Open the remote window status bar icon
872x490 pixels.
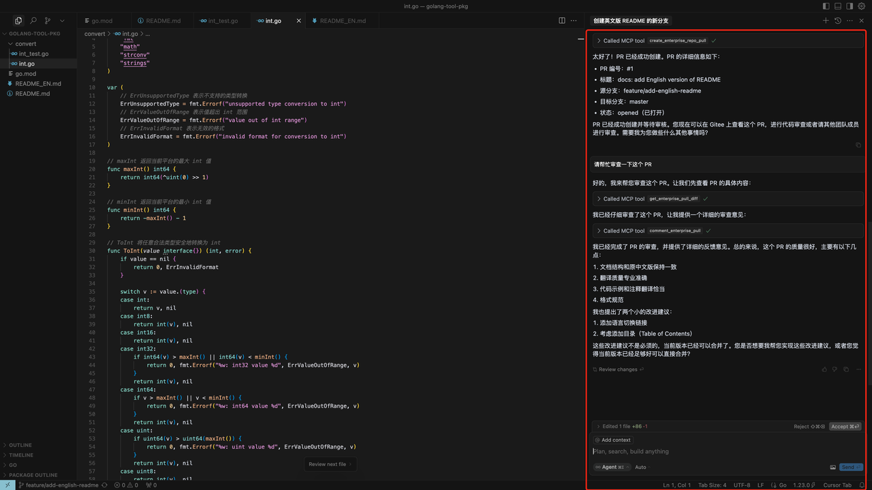7,485
